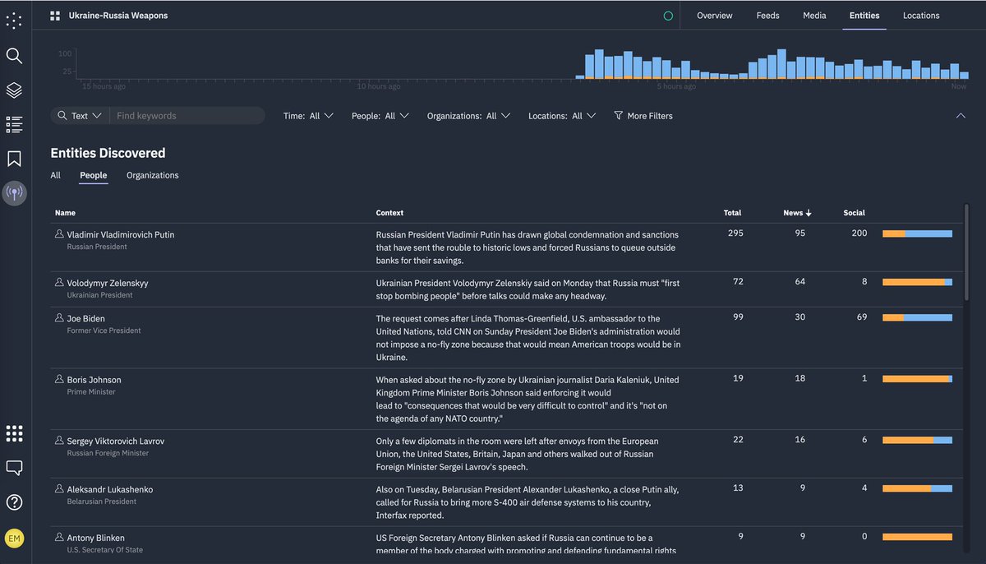Click the News value 18 in Boris Johnson's row

pyautogui.click(x=800, y=379)
